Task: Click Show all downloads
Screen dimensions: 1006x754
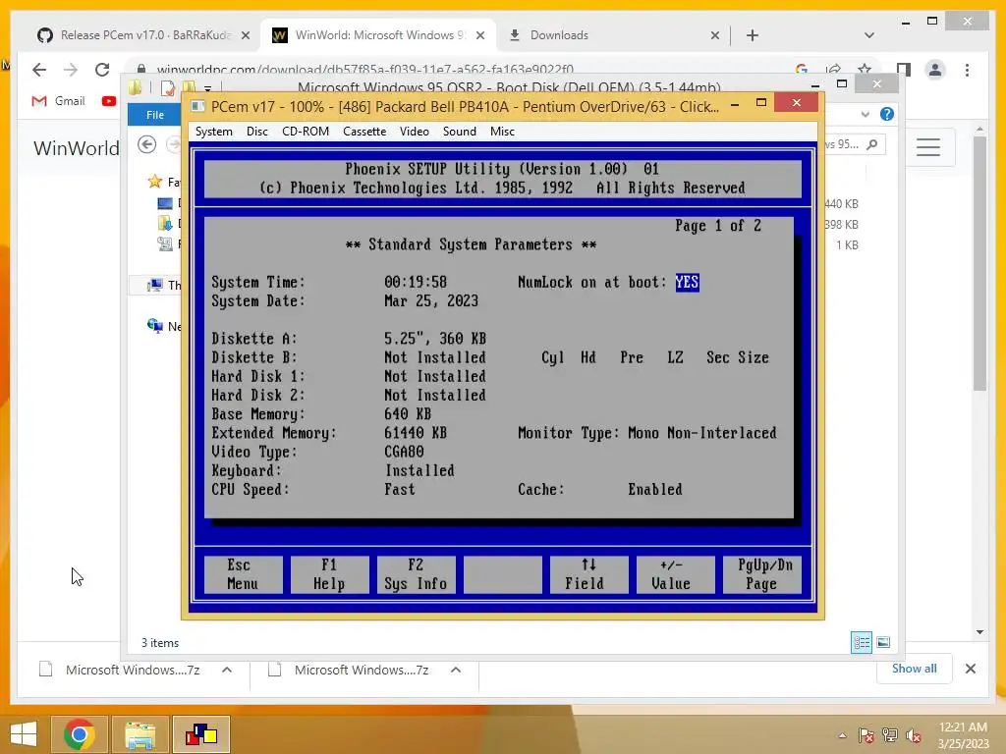Action: pos(914,669)
